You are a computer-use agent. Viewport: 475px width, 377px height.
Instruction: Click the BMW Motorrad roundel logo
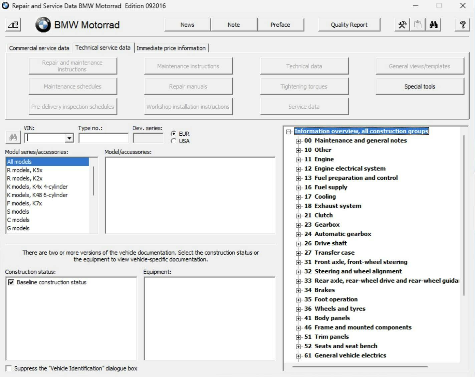43,25
